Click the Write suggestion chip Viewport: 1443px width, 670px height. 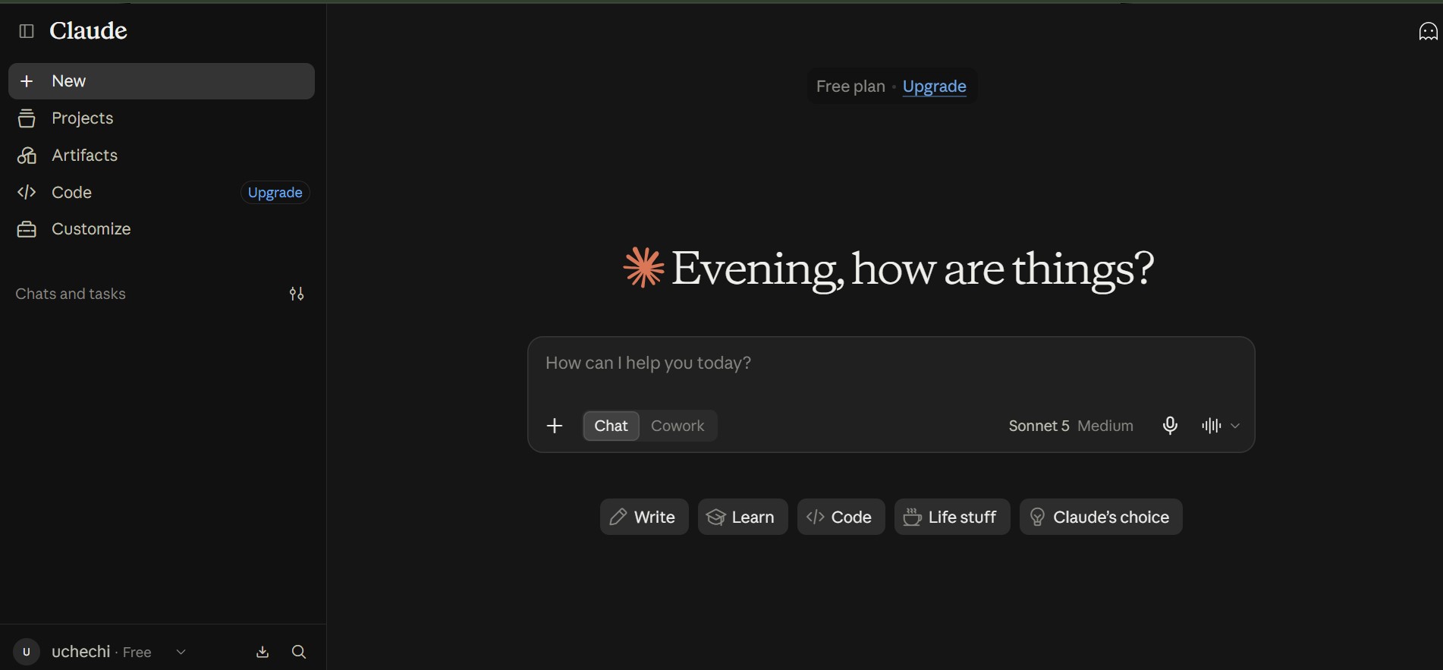pos(644,517)
